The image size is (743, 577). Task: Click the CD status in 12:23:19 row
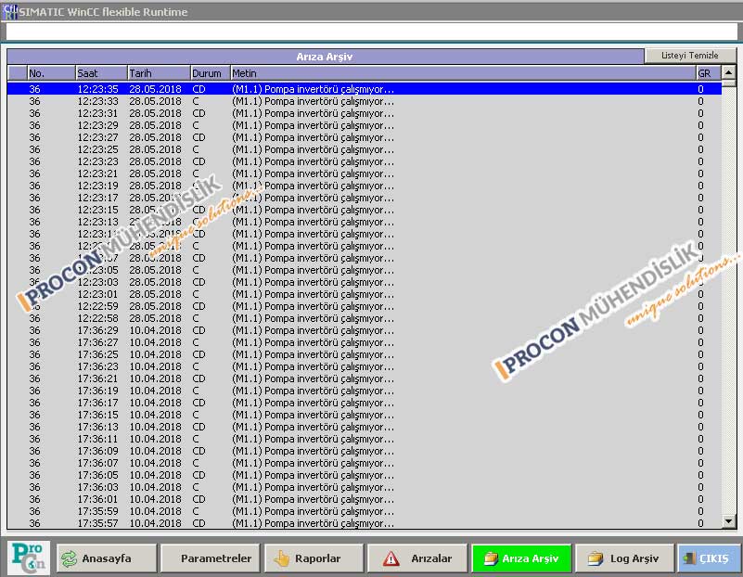click(199, 186)
